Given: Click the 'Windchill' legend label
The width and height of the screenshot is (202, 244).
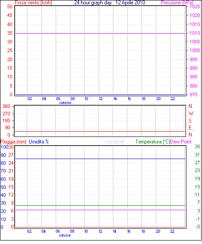Looking at the screenshot, I should [x=114, y=142].
